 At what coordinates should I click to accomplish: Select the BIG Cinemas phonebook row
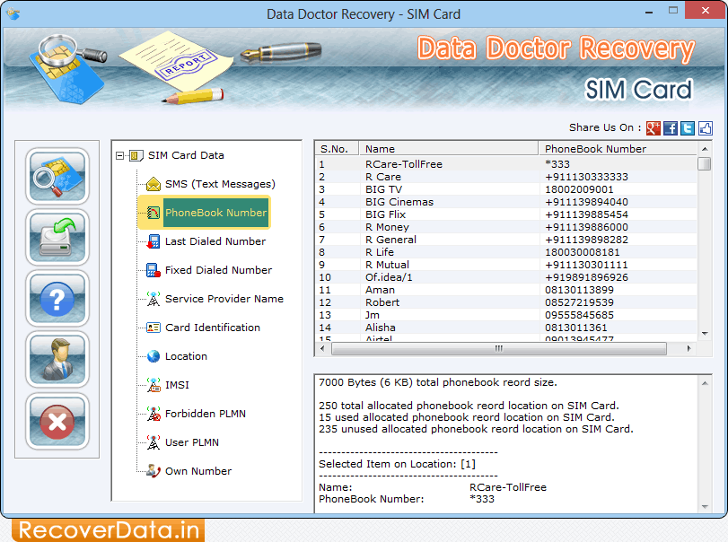[399, 202]
